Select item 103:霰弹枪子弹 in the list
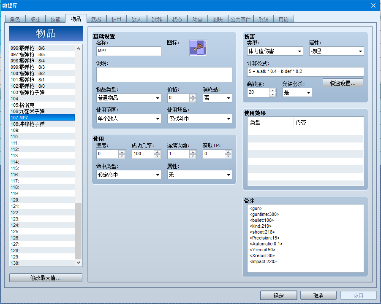The width and height of the screenshot is (381, 304). 42,92
